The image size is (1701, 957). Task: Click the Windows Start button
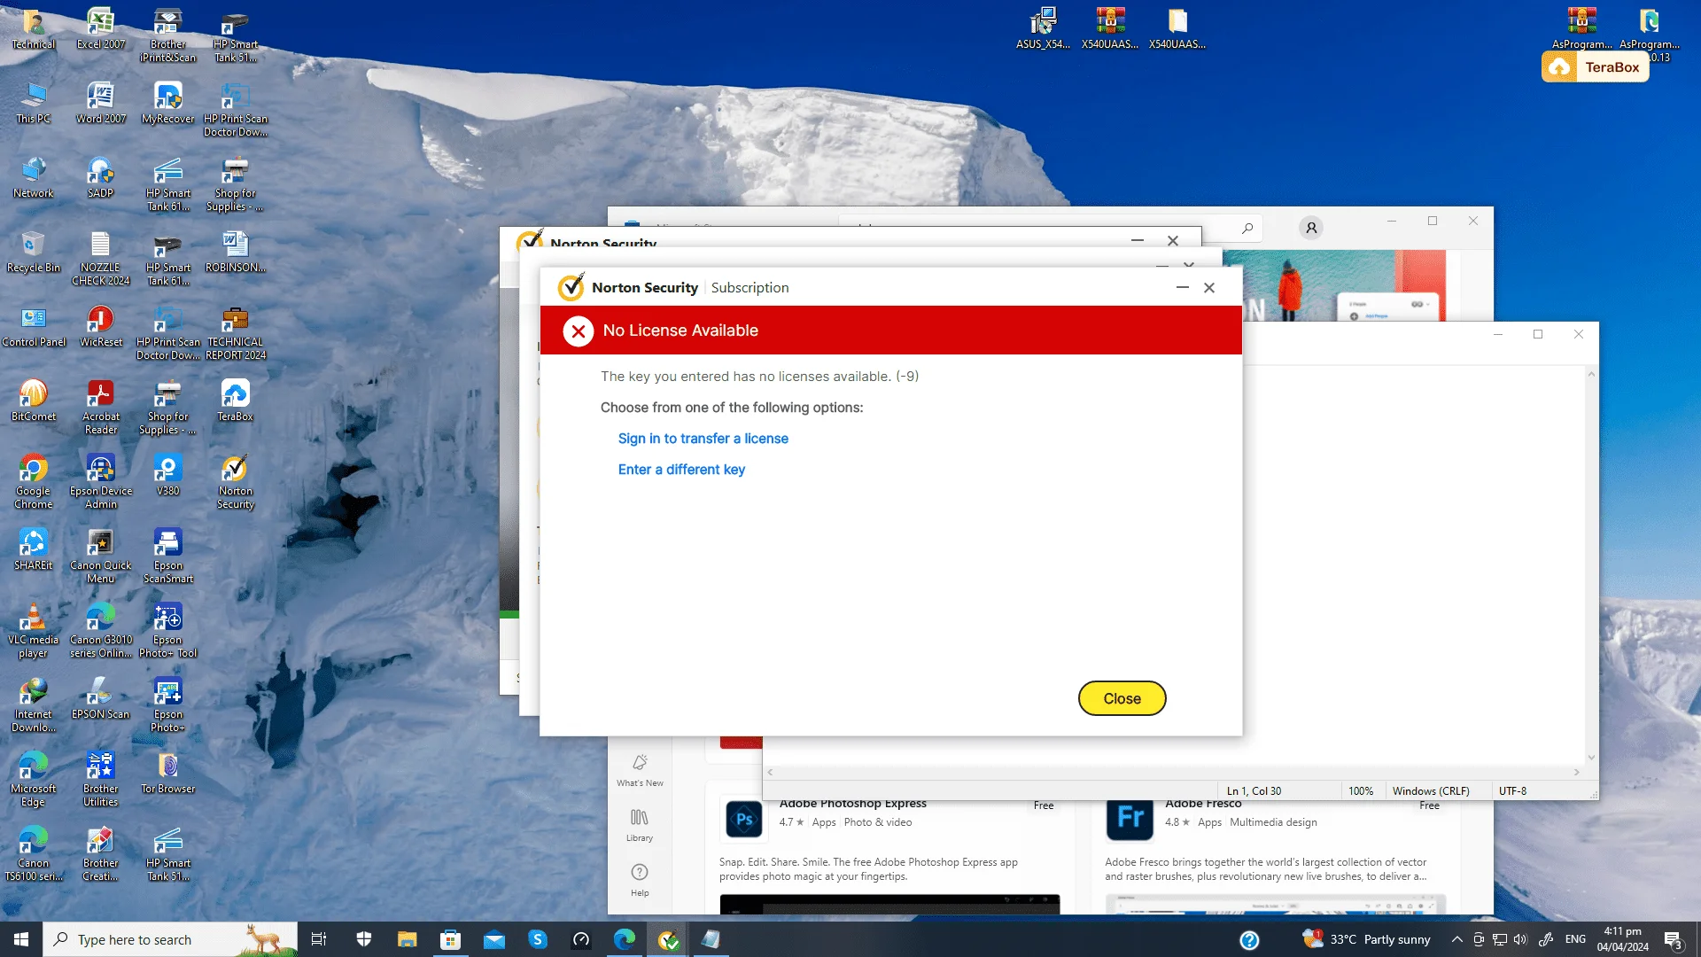click(21, 939)
